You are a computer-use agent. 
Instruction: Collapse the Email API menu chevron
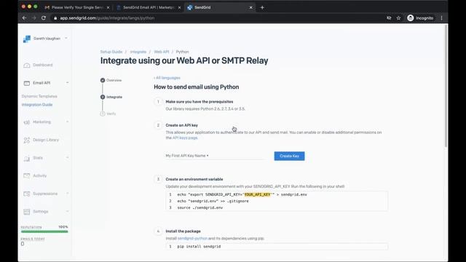click(x=67, y=83)
